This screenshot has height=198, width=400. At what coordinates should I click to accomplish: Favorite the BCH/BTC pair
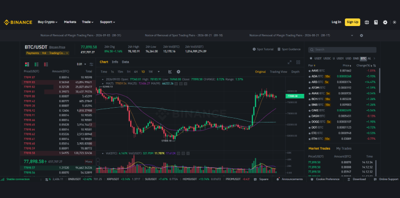(x=310, y=99)
